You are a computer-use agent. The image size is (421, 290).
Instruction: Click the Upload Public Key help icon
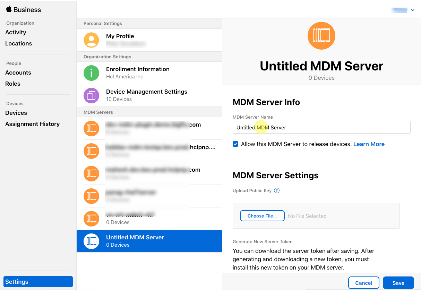click(277, 190)
